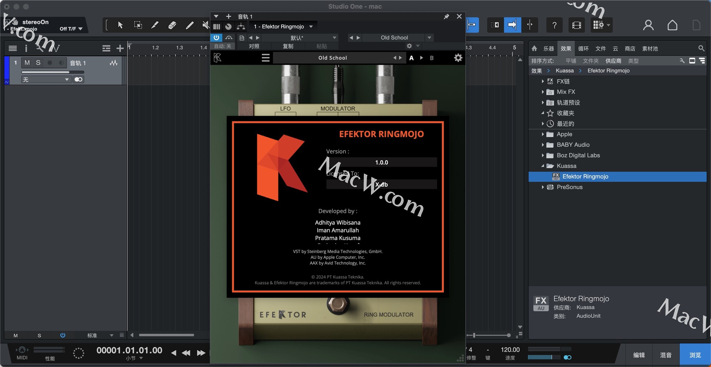
Task: Select the Eraser tool
Action: click(172, 25)
